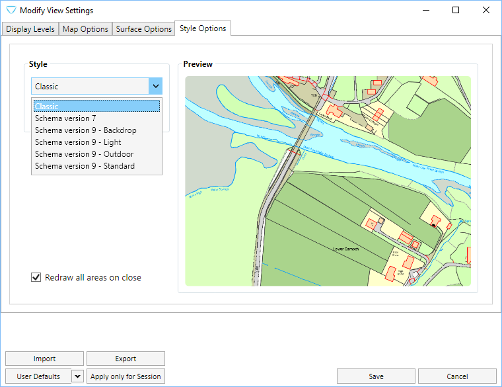Go to Surface Options tab
The height and width of the screenshot is (387, 502).
click(x=143, y=29)
